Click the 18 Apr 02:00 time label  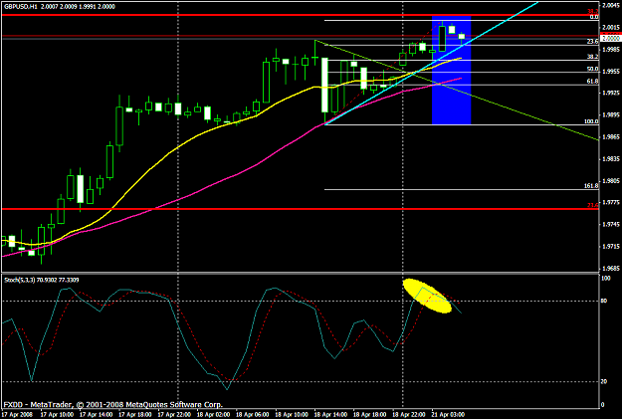[x=213, y=415]
